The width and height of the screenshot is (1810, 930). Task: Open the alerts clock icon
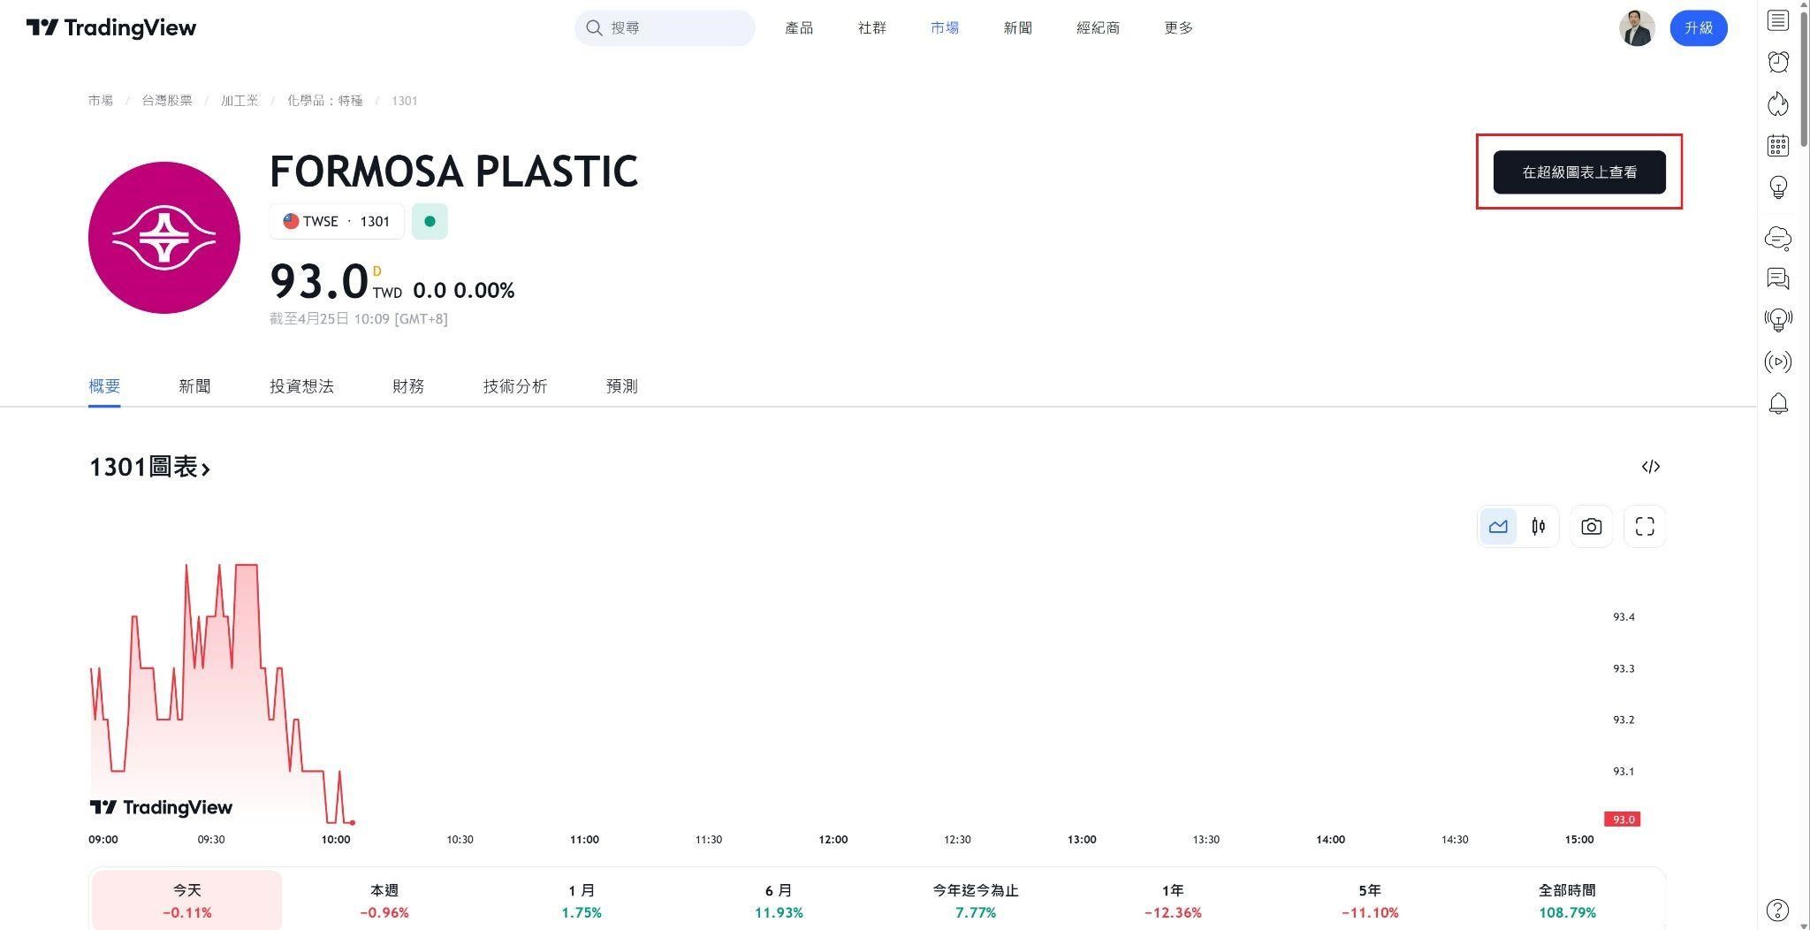click(x=1778, y=62)
